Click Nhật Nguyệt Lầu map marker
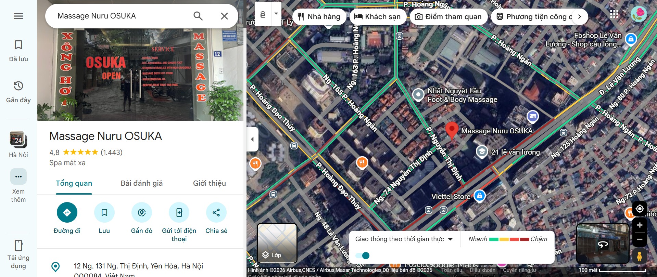 point(418,94)
